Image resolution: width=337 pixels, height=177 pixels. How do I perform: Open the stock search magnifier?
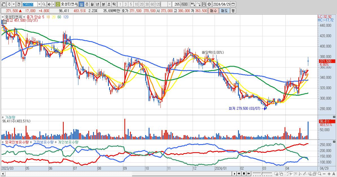click(44, 4)
